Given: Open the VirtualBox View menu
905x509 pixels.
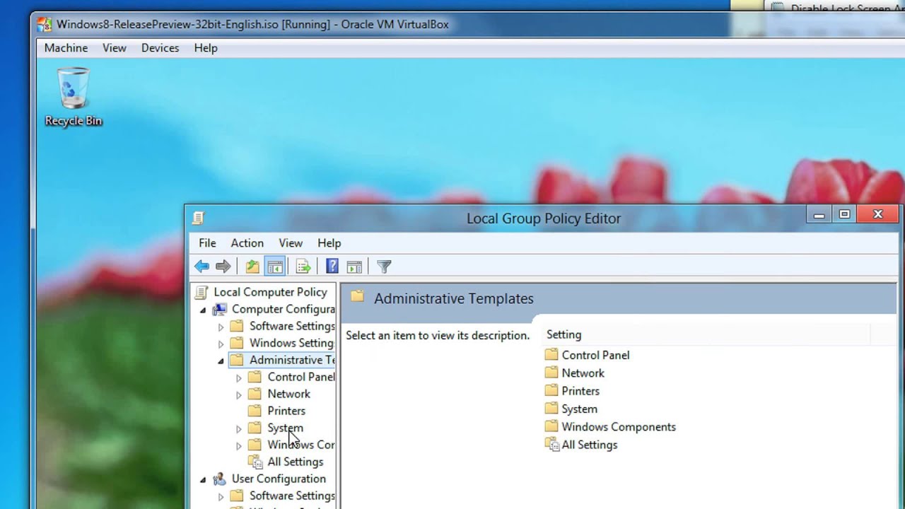Looking at the screenshot, I should [x=114, y=48].
